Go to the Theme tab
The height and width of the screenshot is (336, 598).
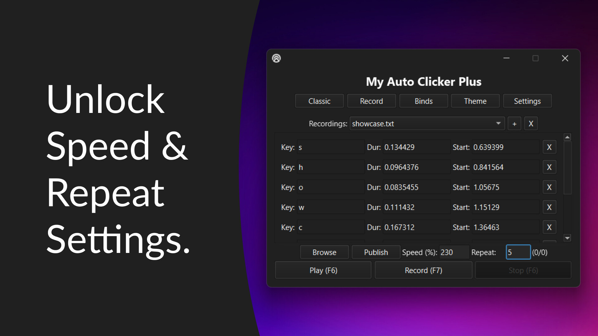pyautogui.click(x=475, y=101)
